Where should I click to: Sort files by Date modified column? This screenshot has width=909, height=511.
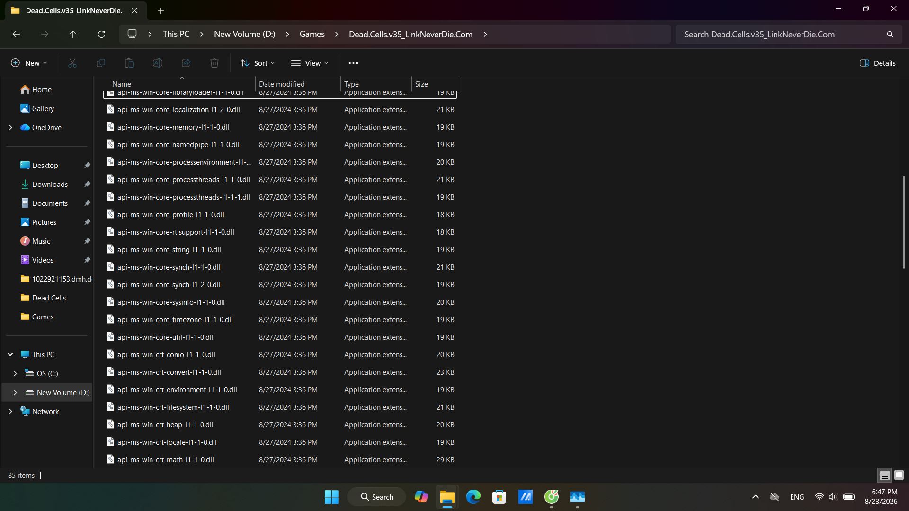point(298,84)
